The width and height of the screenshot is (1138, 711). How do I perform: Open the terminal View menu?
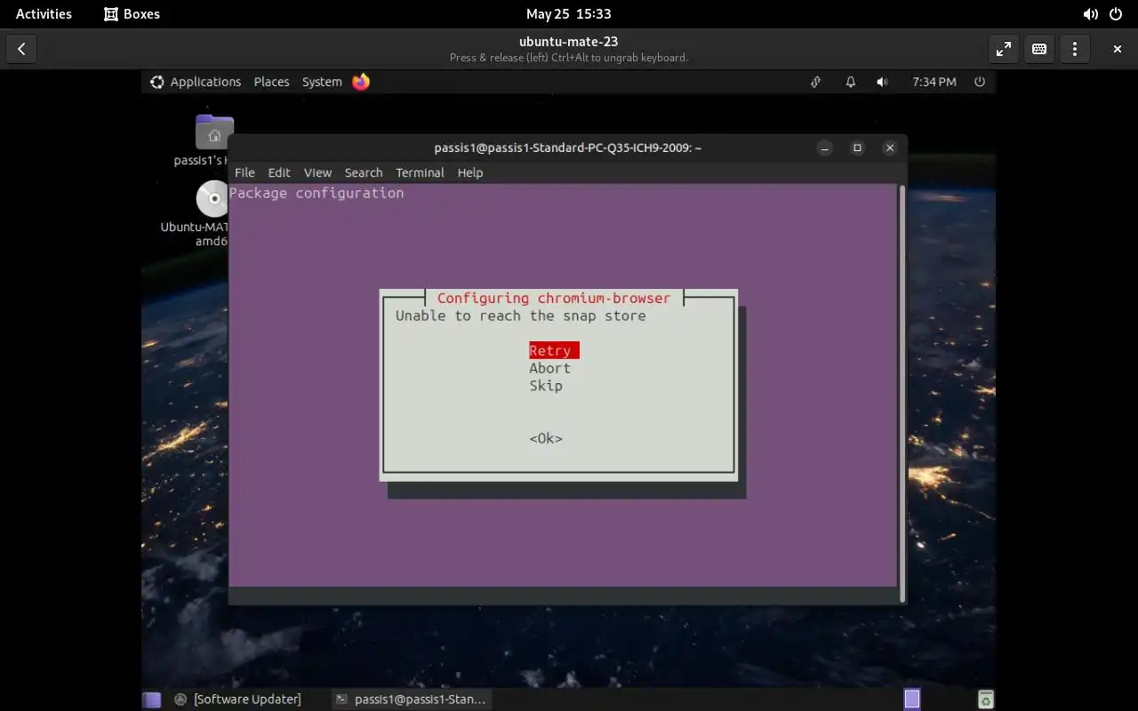(317, 172)
